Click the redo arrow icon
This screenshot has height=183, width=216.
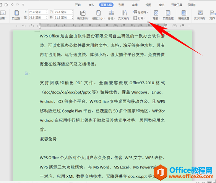point(18,5)
